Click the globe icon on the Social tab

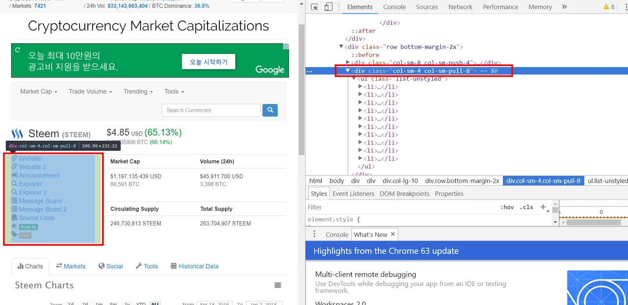point(102,266)
